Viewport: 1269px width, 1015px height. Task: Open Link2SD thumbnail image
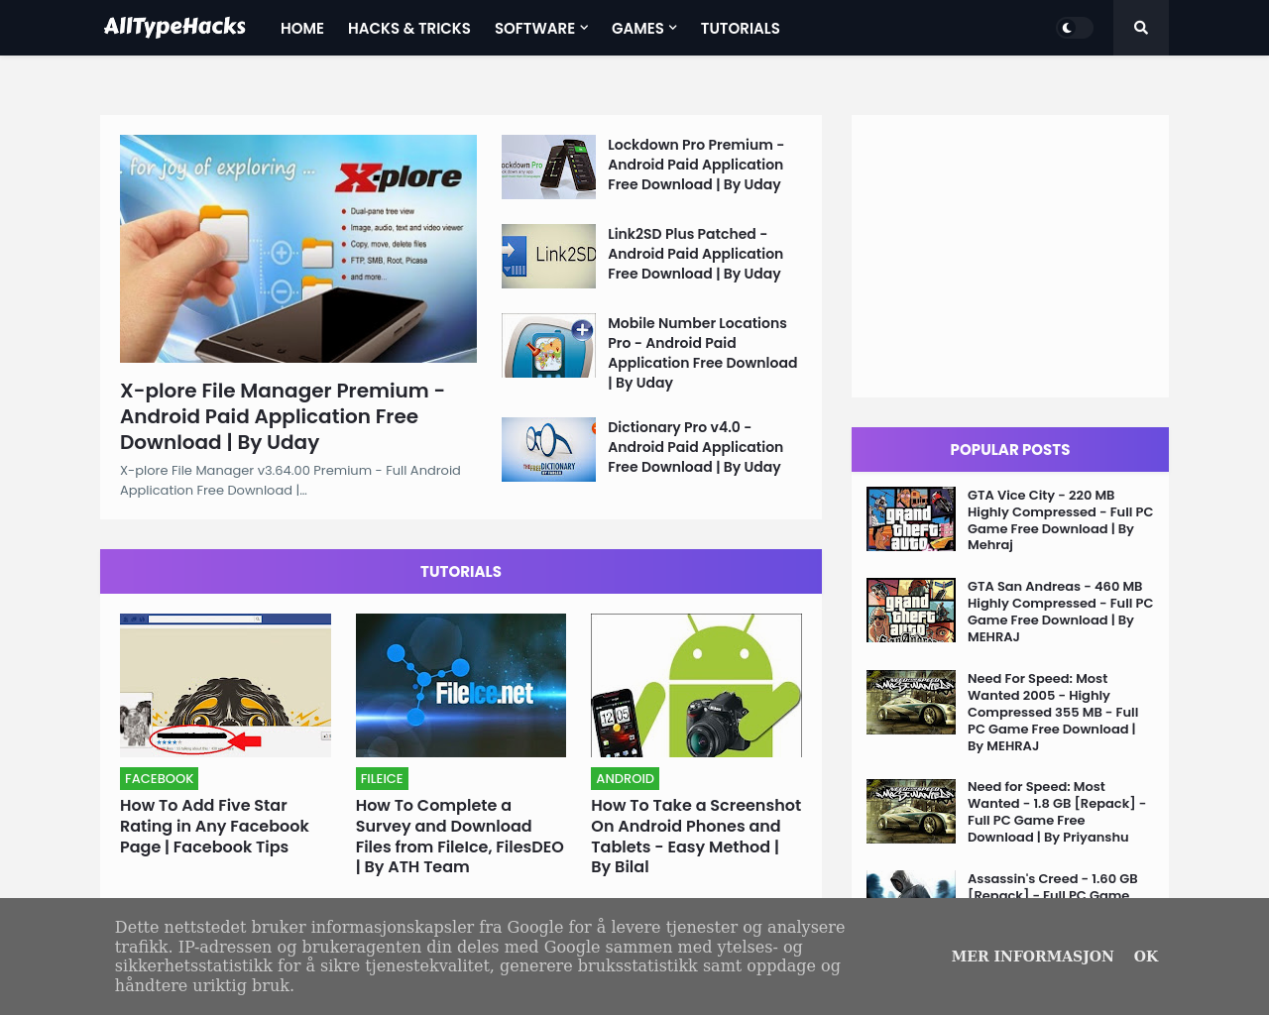tap(548, 256)
